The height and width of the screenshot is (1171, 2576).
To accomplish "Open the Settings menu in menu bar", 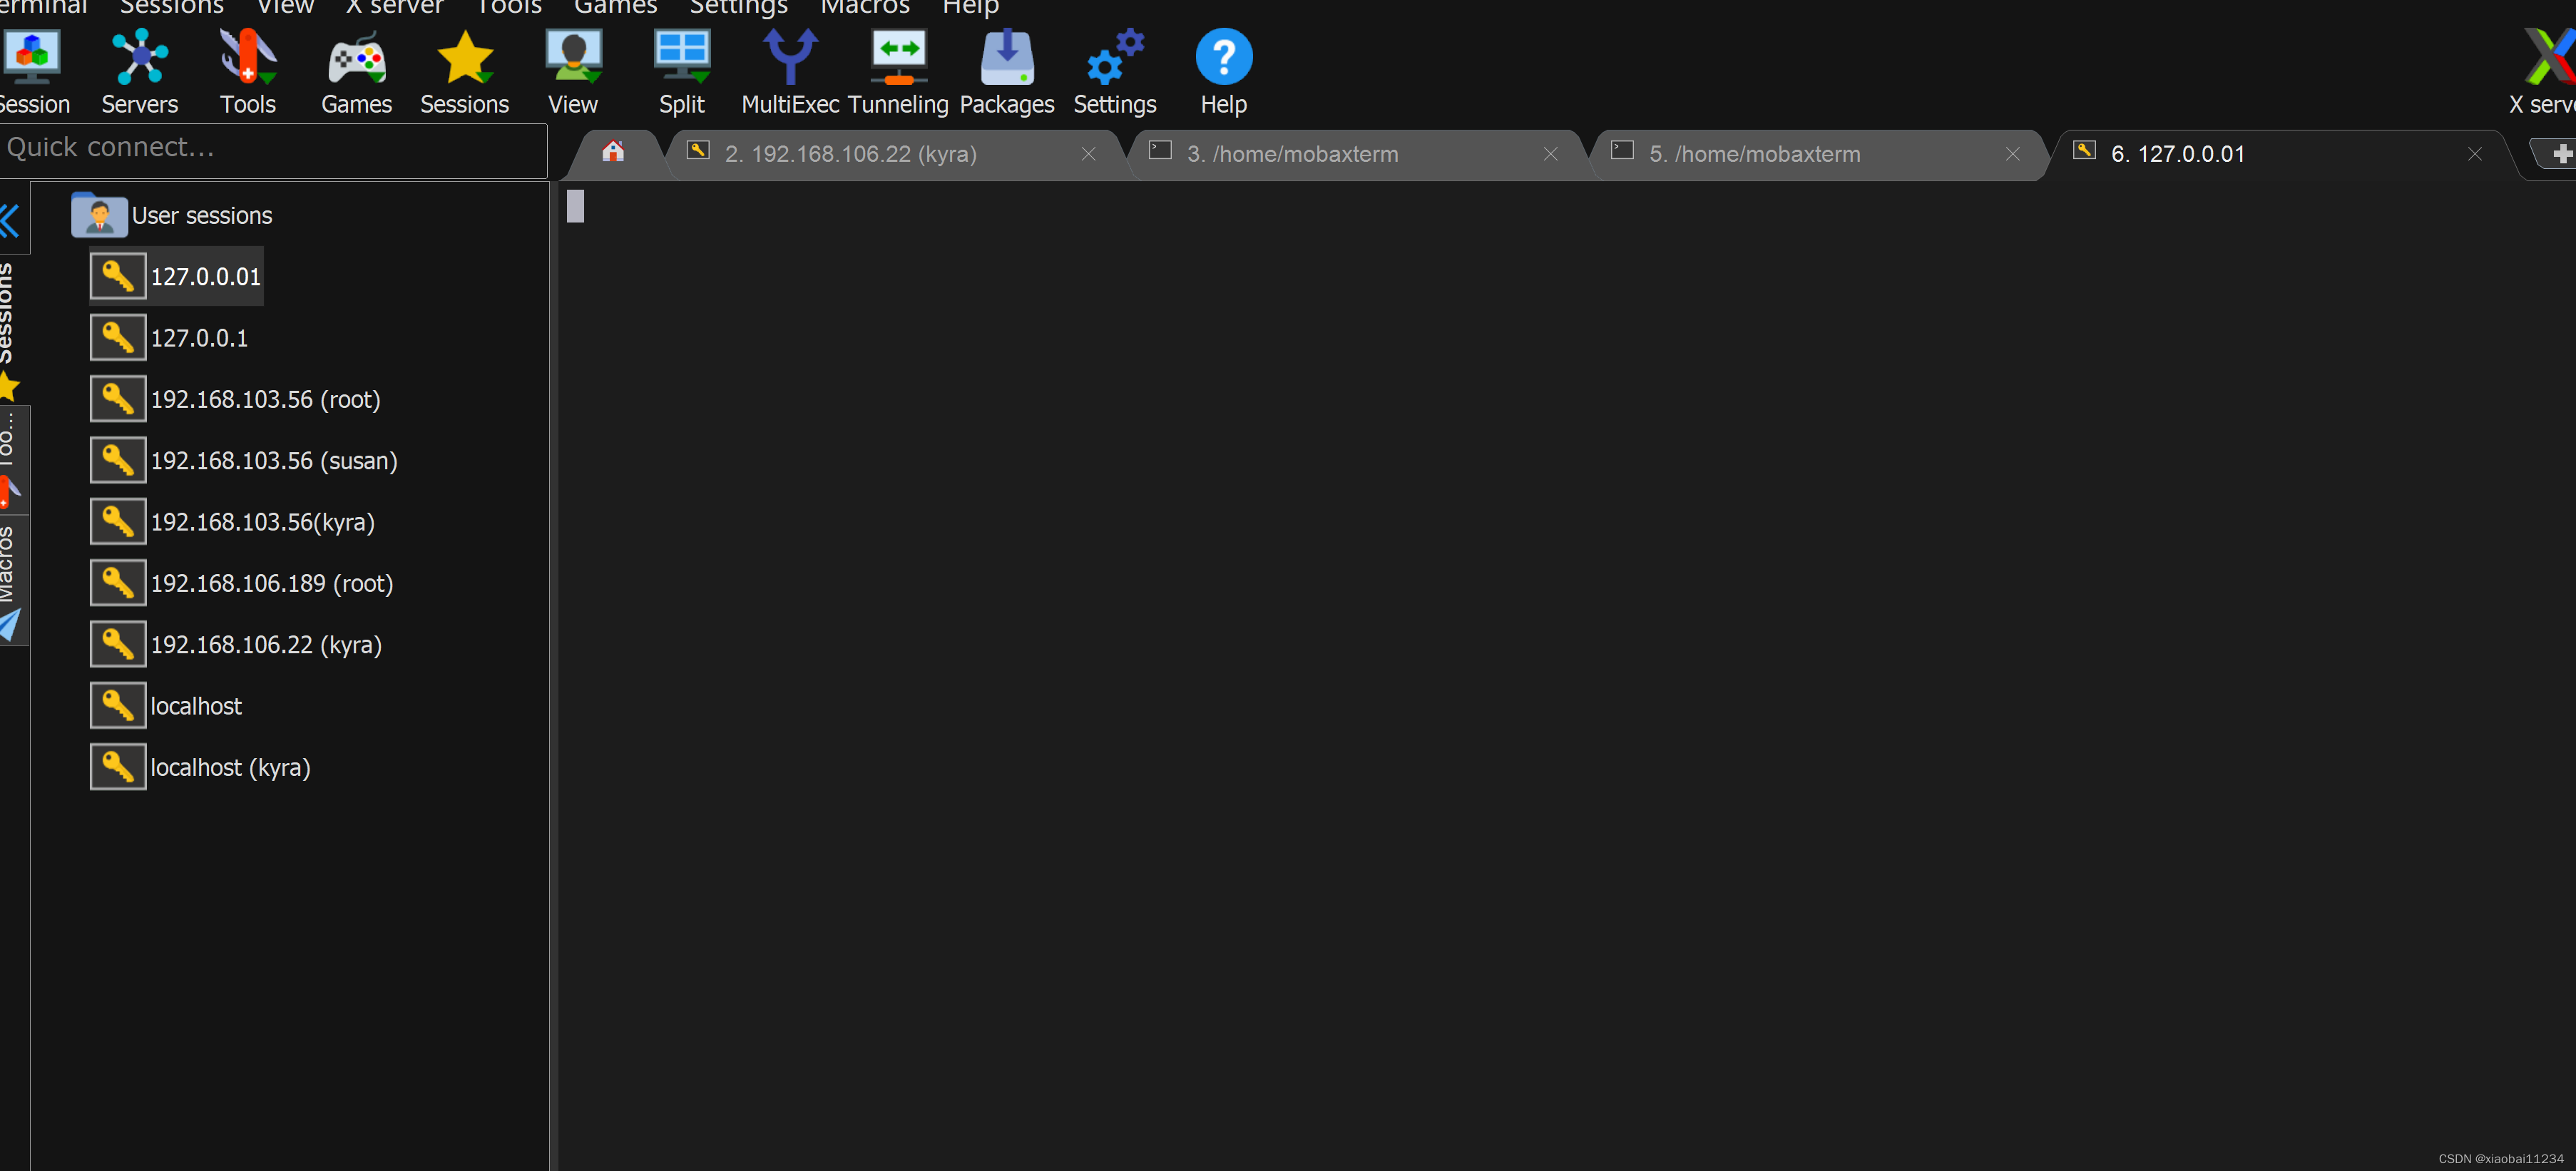I will click(x=738, y=7).
